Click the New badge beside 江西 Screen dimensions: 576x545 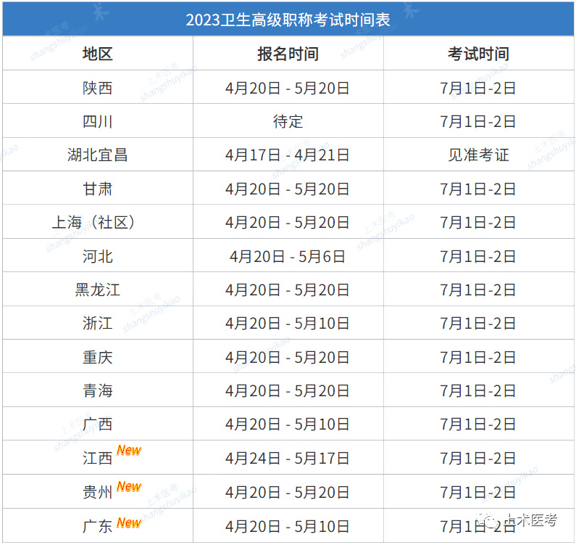tap(129, 450)
